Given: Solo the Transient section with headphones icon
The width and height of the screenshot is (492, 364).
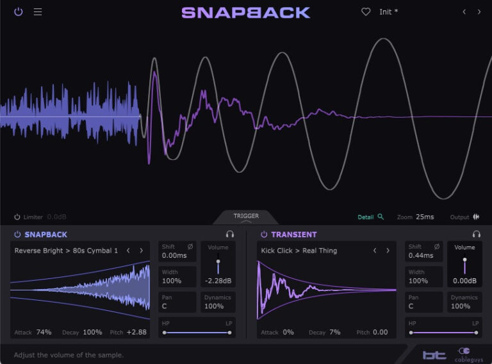Looking at the screenshot, I should 476,235.
